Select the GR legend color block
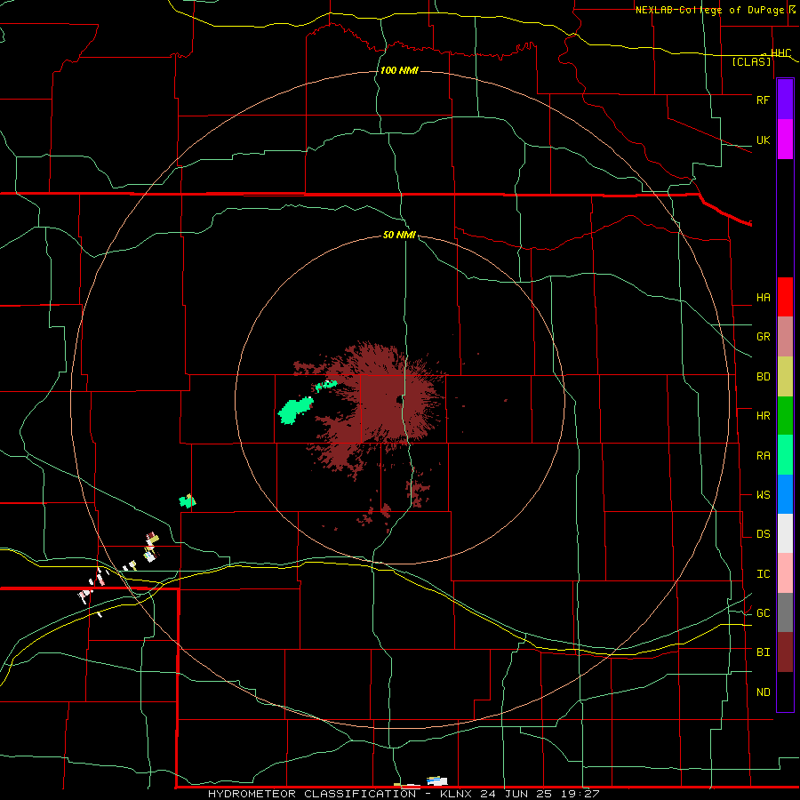Viewport: 800px width, 800px height. click(785, 337)
